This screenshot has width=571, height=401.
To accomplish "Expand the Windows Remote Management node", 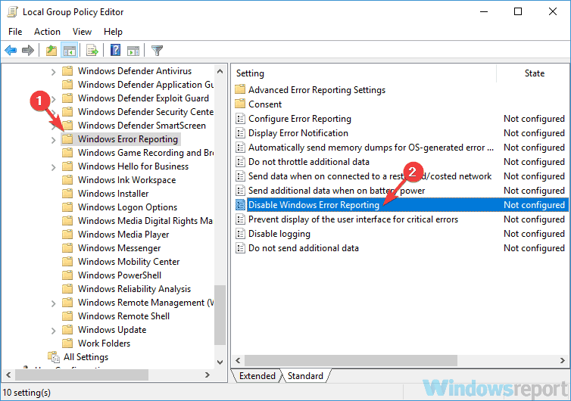I will click(x=53, y=303).
